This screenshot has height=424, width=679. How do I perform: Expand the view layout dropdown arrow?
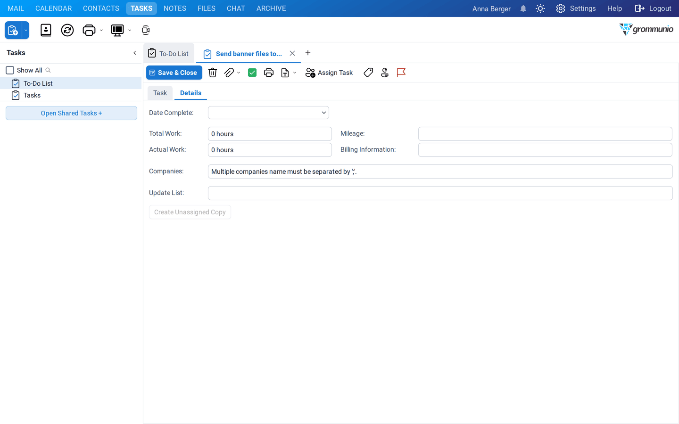(130, 31)
